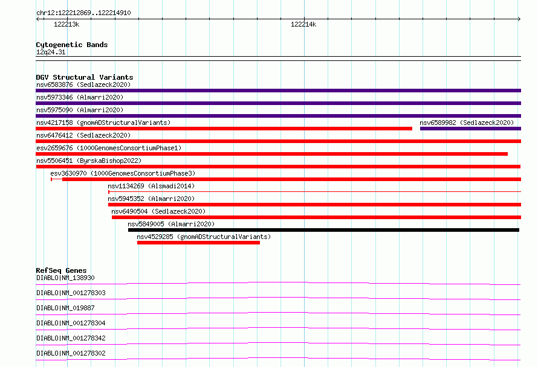The width and height of the screenshot is (538, 367).
Task: Click the thin red line under nsv1134269
Action: (314, 191)
